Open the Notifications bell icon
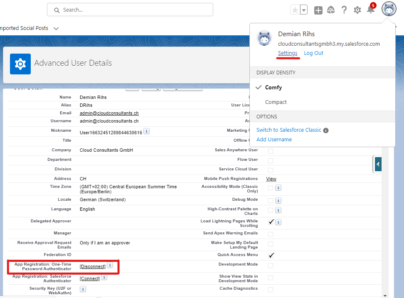Viewport: 404px width, 298px height. coord(371,10)
